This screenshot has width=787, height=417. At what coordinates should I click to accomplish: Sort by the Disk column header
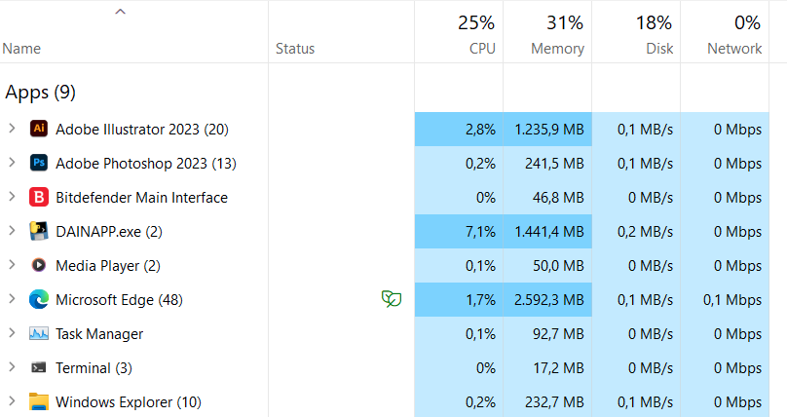pos(636,32)
